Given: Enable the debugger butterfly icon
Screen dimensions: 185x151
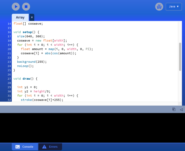Looking at the screenshot, I should pyautogui.click(x=159, y=7).
